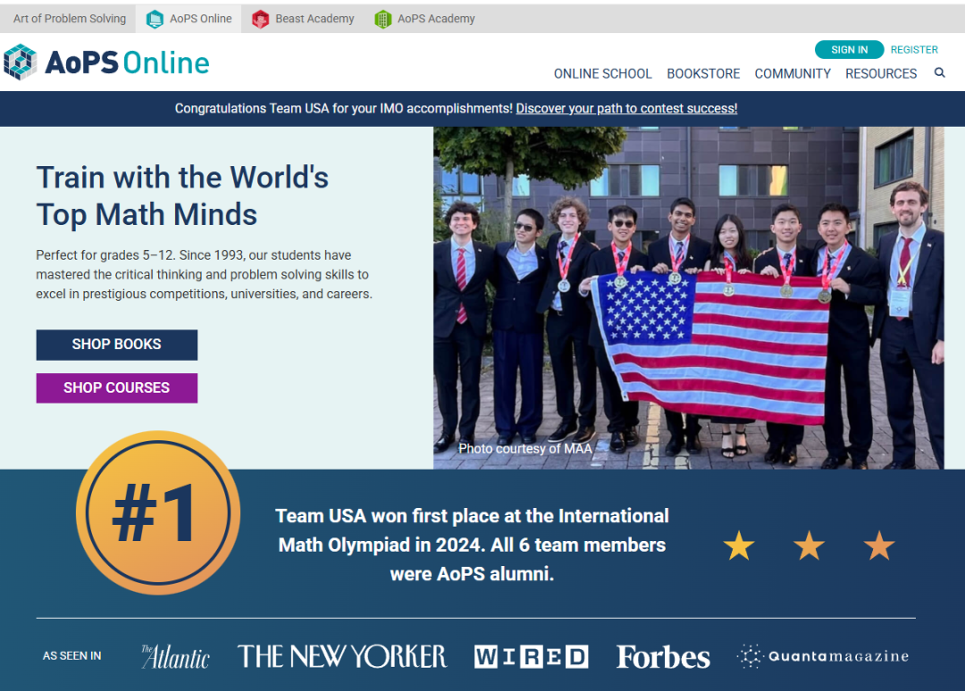Click the Quanta Magazine logo
The height and width of the screenshot is (691, 965).
823,656
